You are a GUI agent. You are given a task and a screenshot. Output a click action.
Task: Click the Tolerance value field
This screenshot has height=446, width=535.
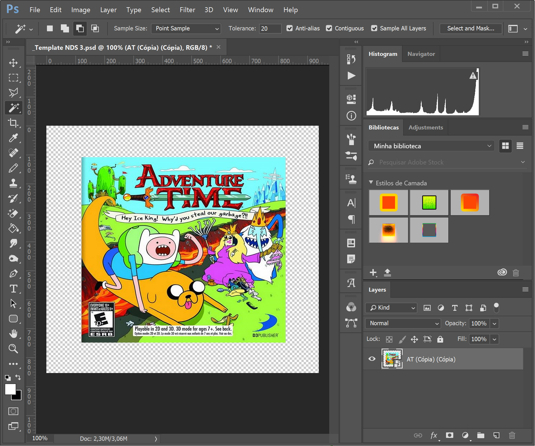[270, 28]
